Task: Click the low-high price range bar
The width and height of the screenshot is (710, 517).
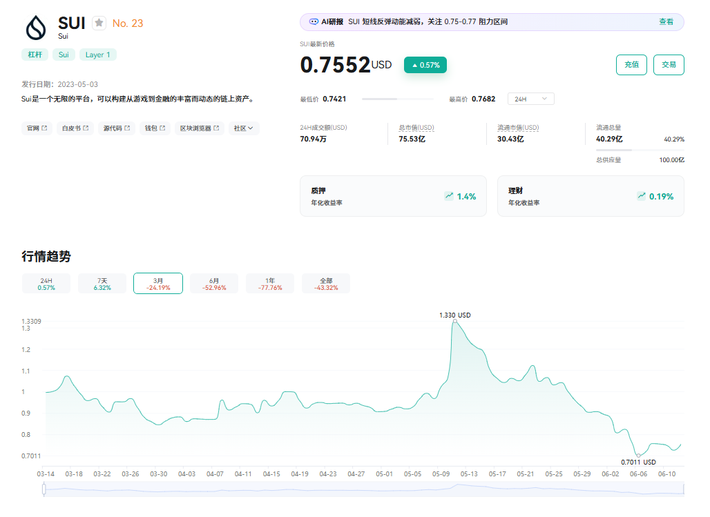Action: click(x=397, y=99)
